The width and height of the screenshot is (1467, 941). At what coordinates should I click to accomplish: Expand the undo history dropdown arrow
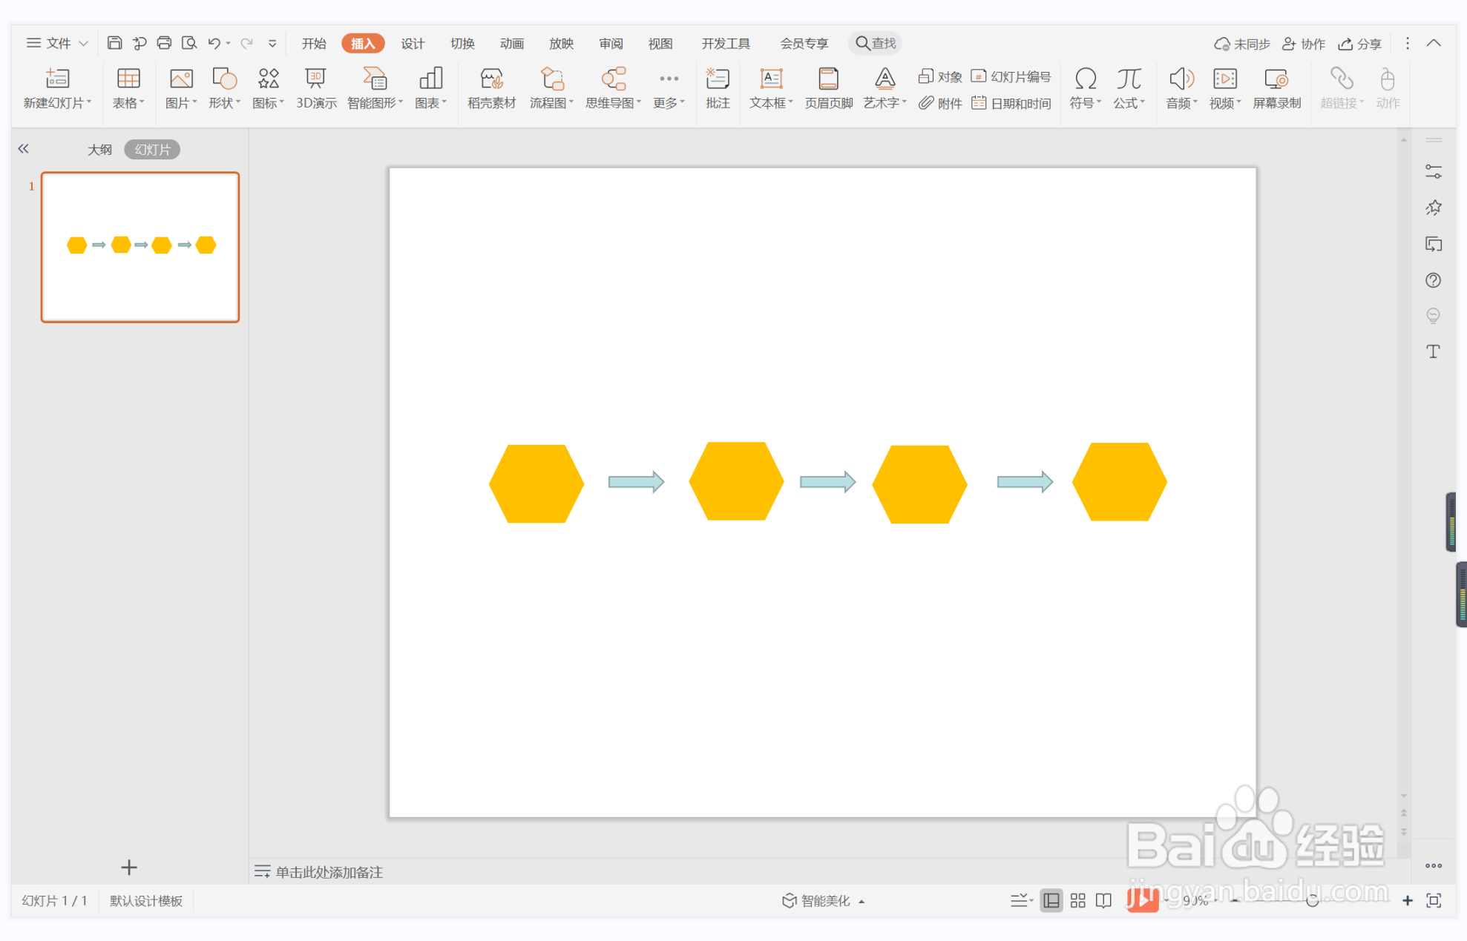[x=228, y=43]
